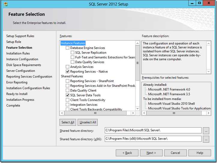This screenshot has width=217, height=163.
Task: Tick the Integration Services checkbox
Action: (x=68, y=105)
